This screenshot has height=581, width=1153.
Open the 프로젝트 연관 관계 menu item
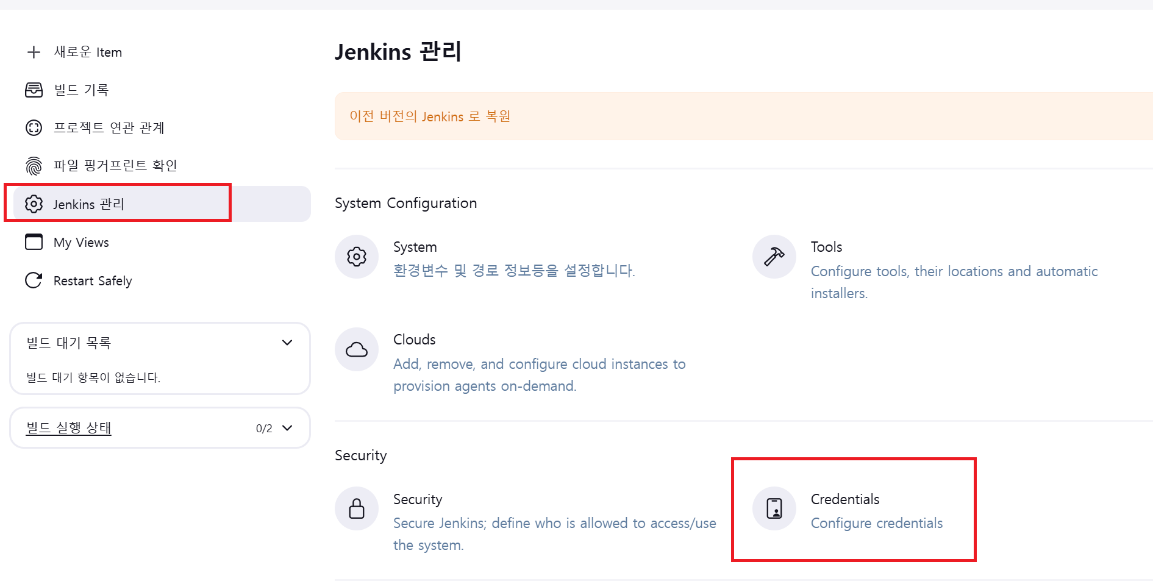[x=109, y=128]
